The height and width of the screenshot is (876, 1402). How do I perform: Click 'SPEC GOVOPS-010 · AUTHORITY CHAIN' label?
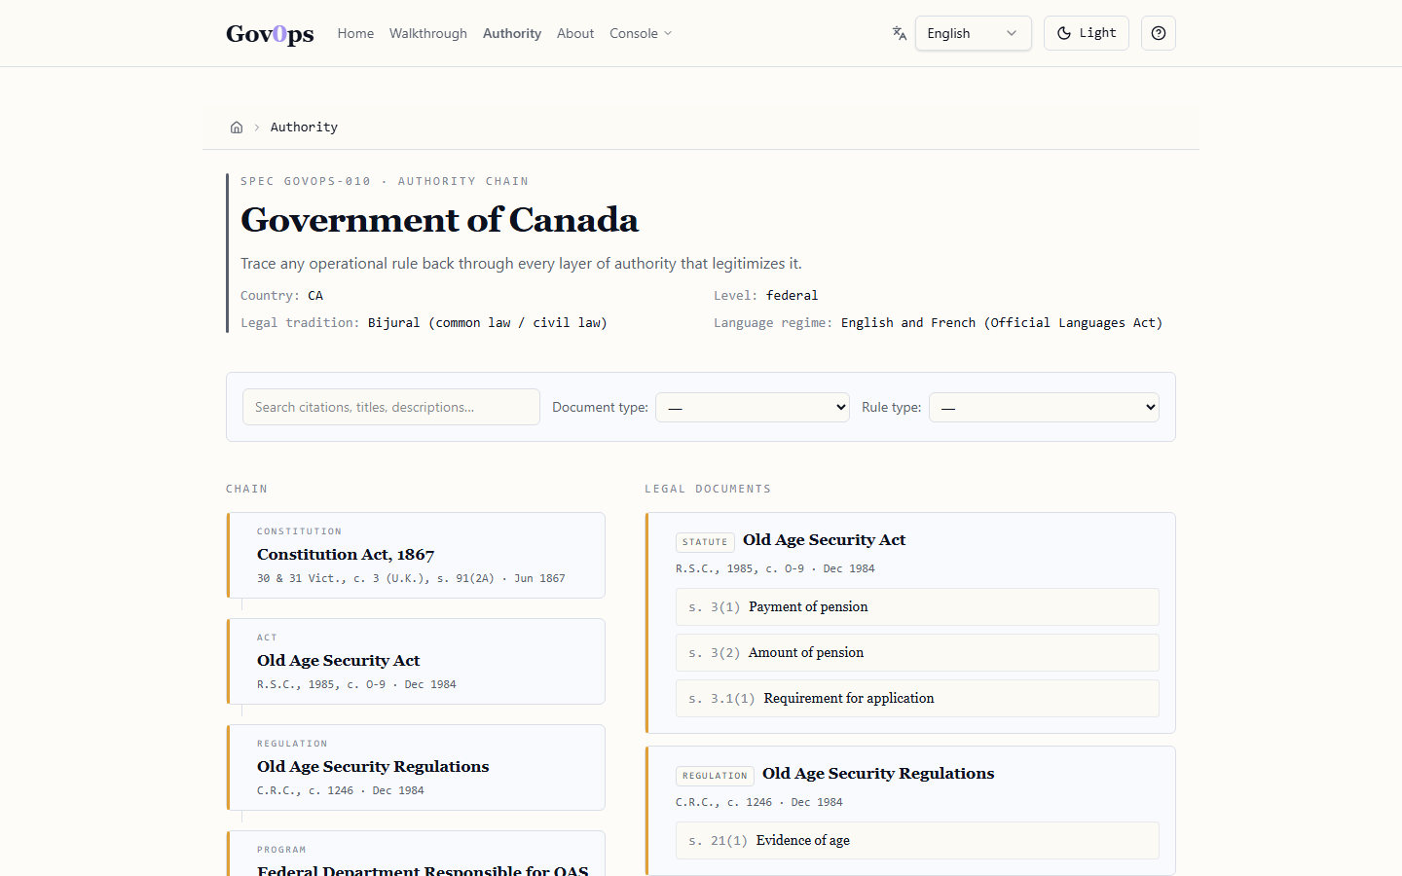click(385, 181)
